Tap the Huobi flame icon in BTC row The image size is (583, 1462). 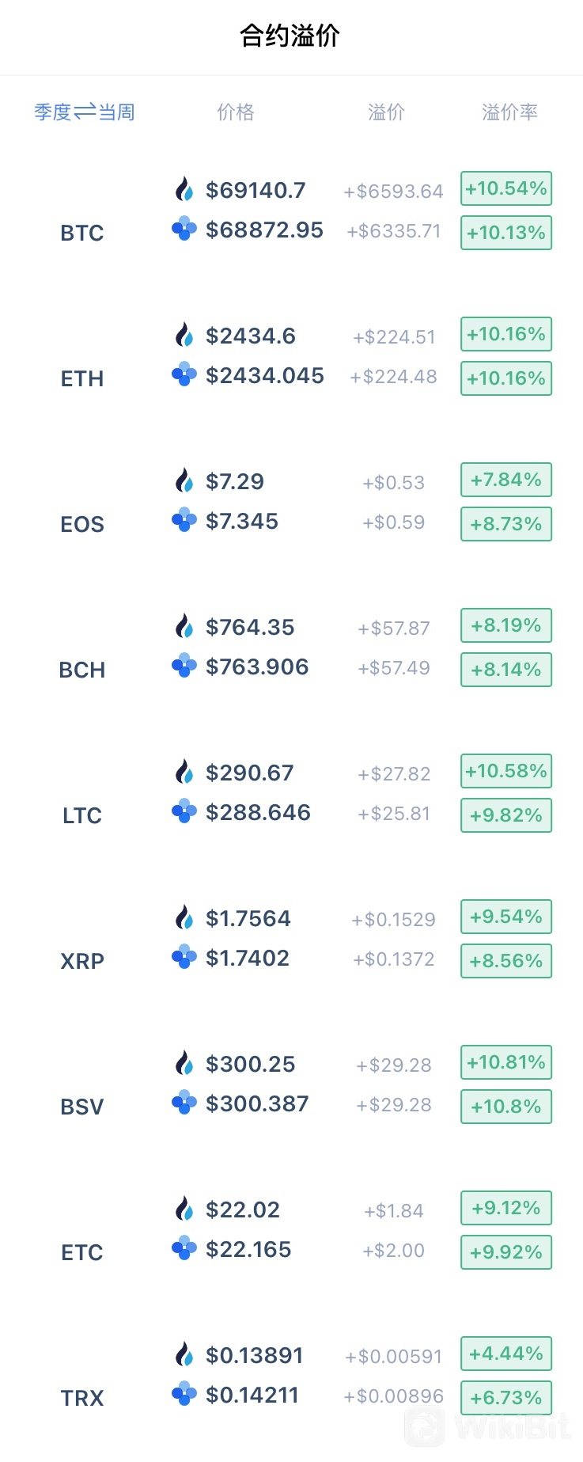pos(184,189)
